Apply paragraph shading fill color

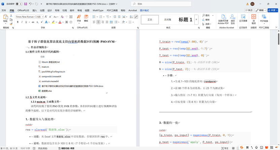[x=123, y=22]
